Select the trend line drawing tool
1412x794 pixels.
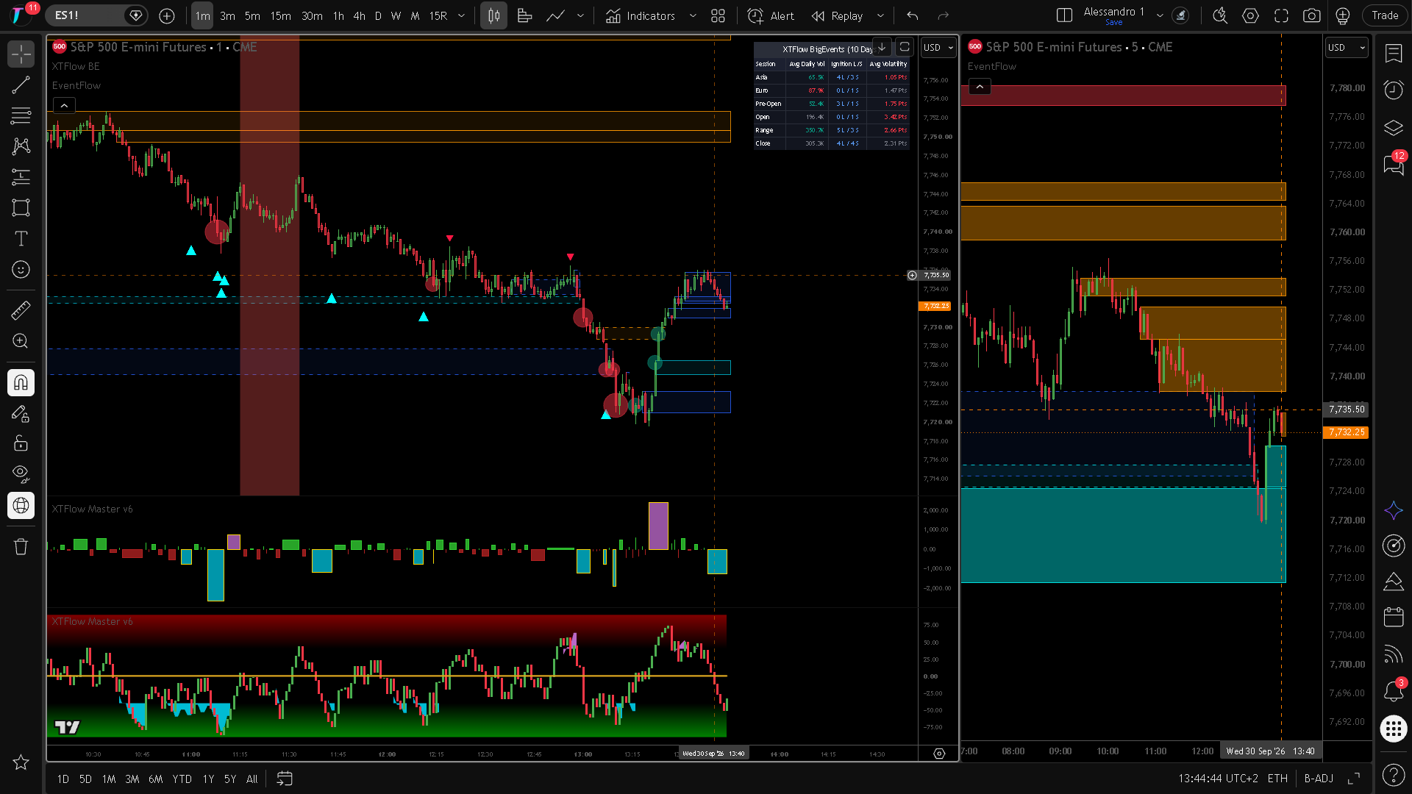21,85
